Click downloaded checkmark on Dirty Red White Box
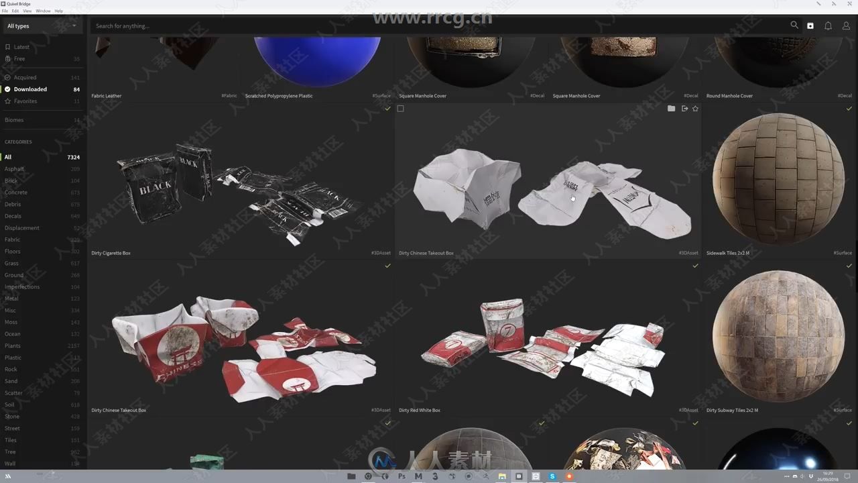The image size is (858, 483). 695,266
